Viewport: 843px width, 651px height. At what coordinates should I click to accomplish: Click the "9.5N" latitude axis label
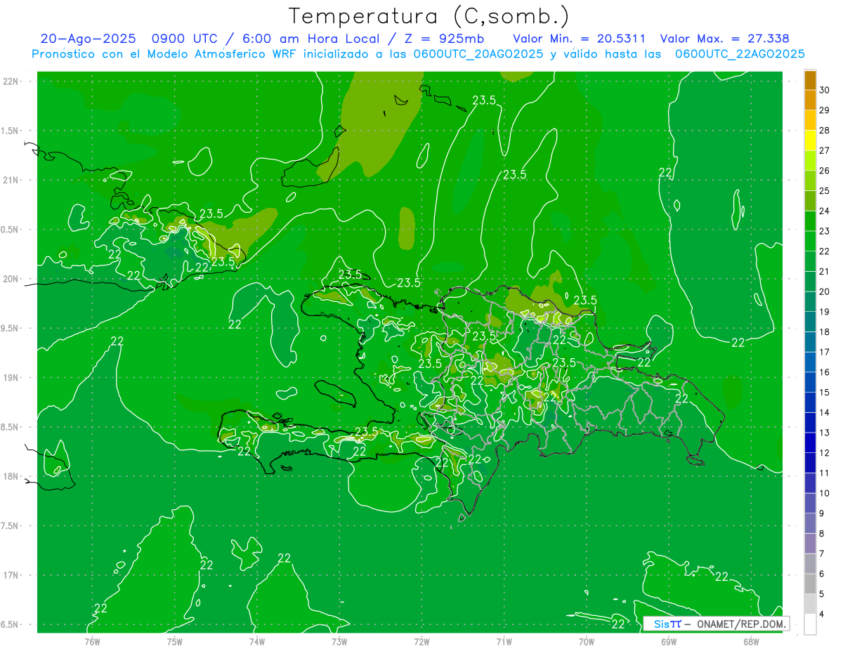pyautogui.click(x=11, y=328)
